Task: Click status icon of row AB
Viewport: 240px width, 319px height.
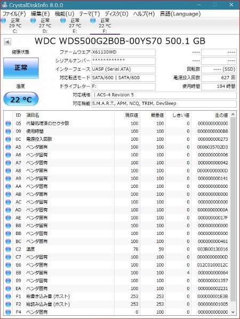Action: pos(8,194)
